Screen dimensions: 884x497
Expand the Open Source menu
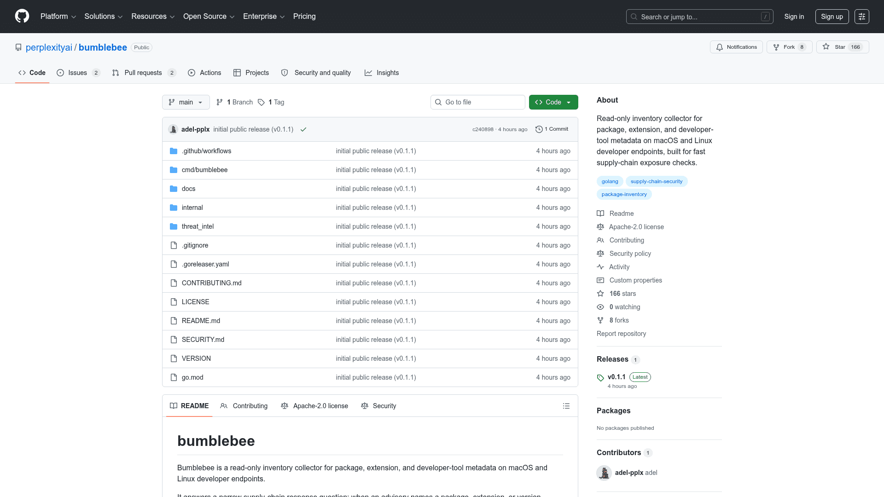[209, 17]
